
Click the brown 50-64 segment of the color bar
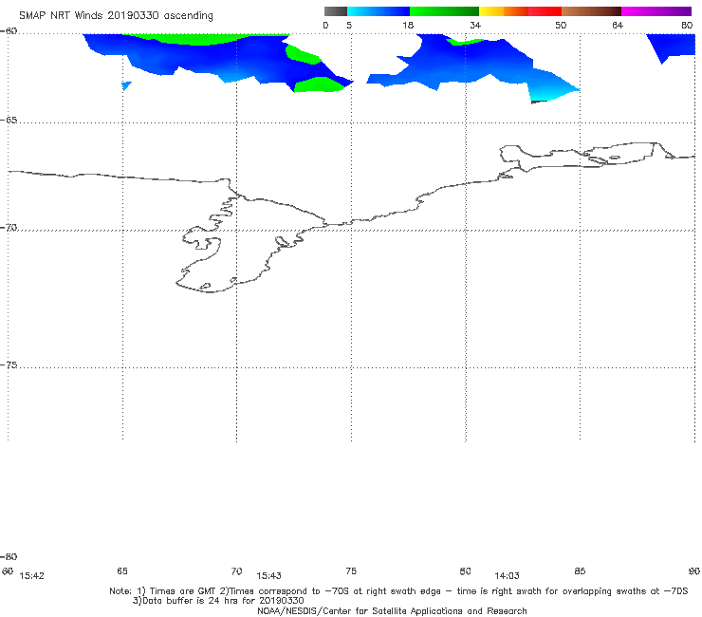click(591, 11)
